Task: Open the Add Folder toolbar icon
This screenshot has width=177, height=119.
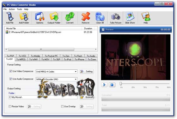Action: pos(24,16)
